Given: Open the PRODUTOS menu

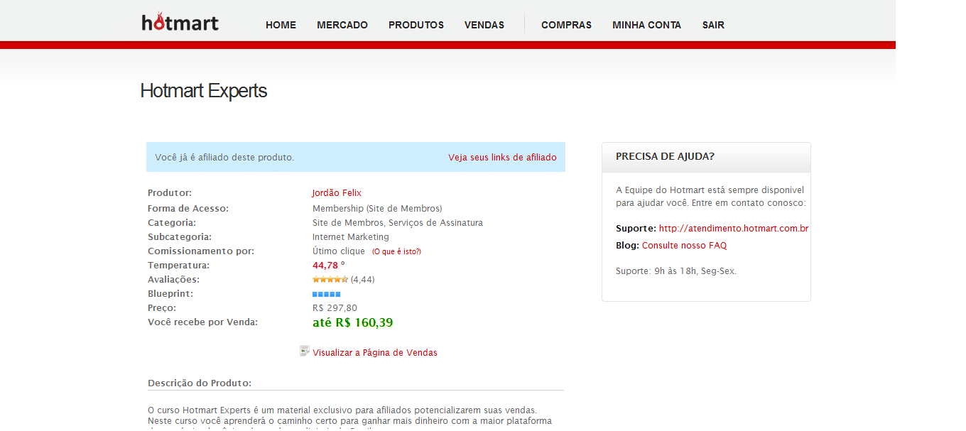Looking at the screenshot, I should 416,25.
